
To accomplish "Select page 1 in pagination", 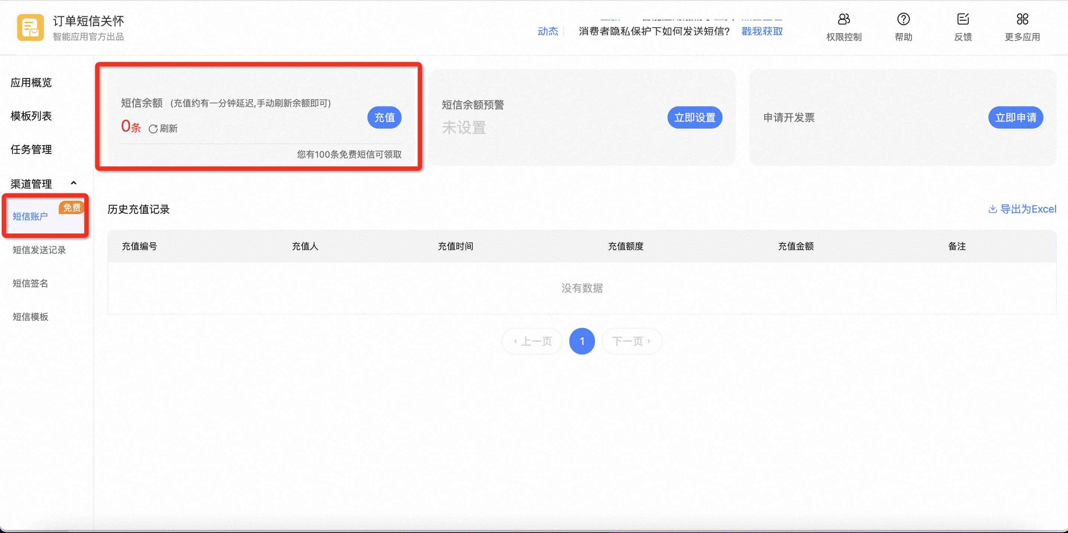I will pyautogui.click(x=582, y=342).
